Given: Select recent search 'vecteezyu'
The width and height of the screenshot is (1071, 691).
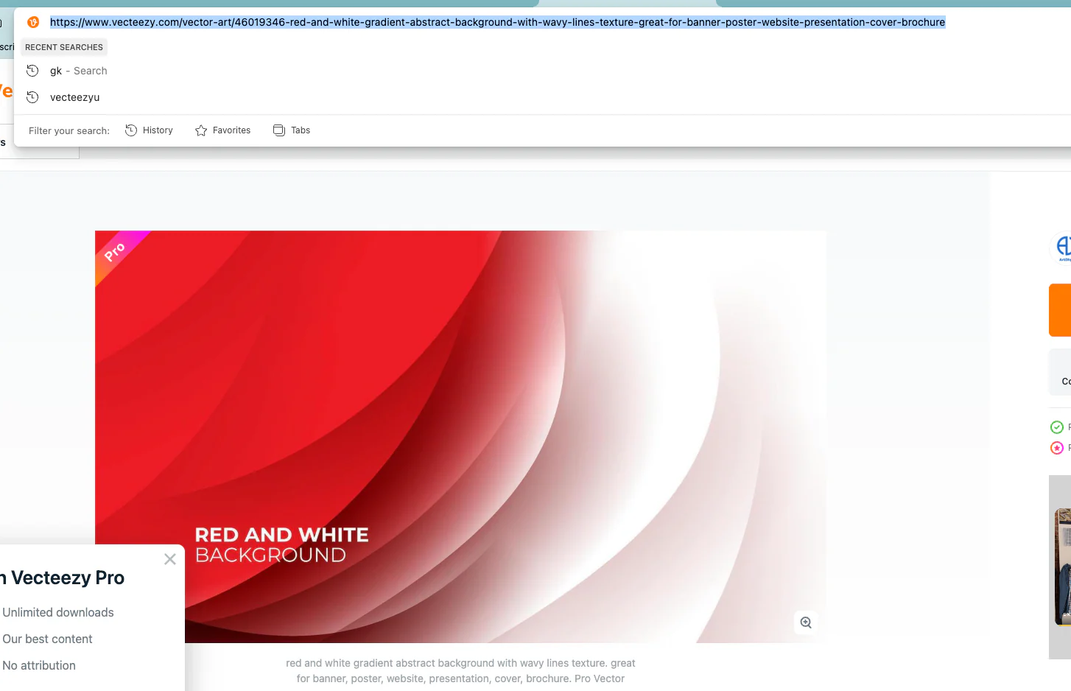Looking at the screenshot, I should point(74,97).
